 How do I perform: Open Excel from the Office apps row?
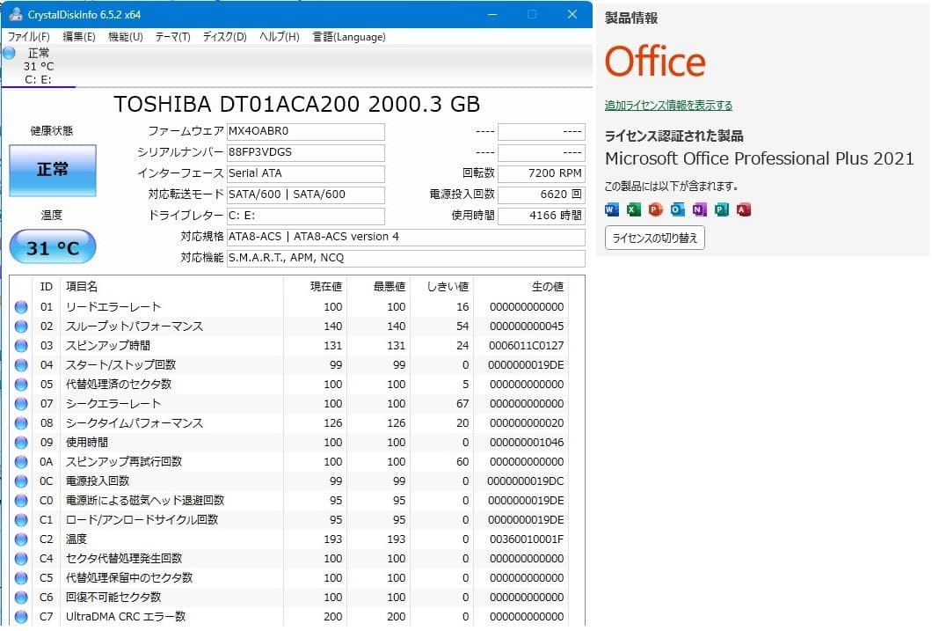point(632,209)
